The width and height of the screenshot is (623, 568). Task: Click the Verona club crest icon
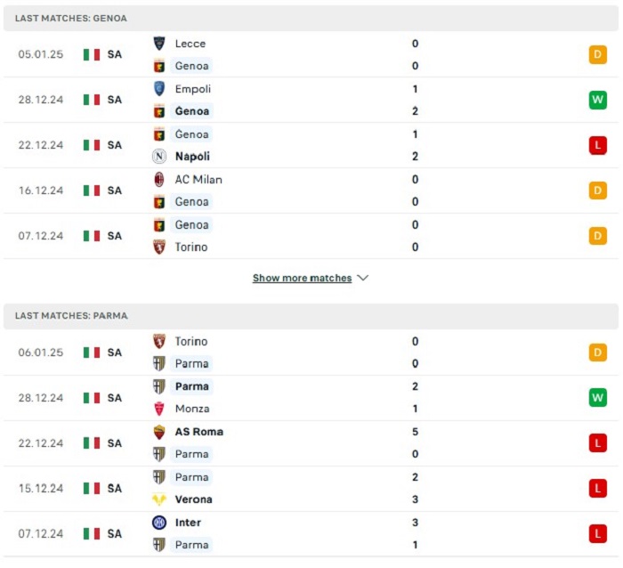(x=159, y=499)
